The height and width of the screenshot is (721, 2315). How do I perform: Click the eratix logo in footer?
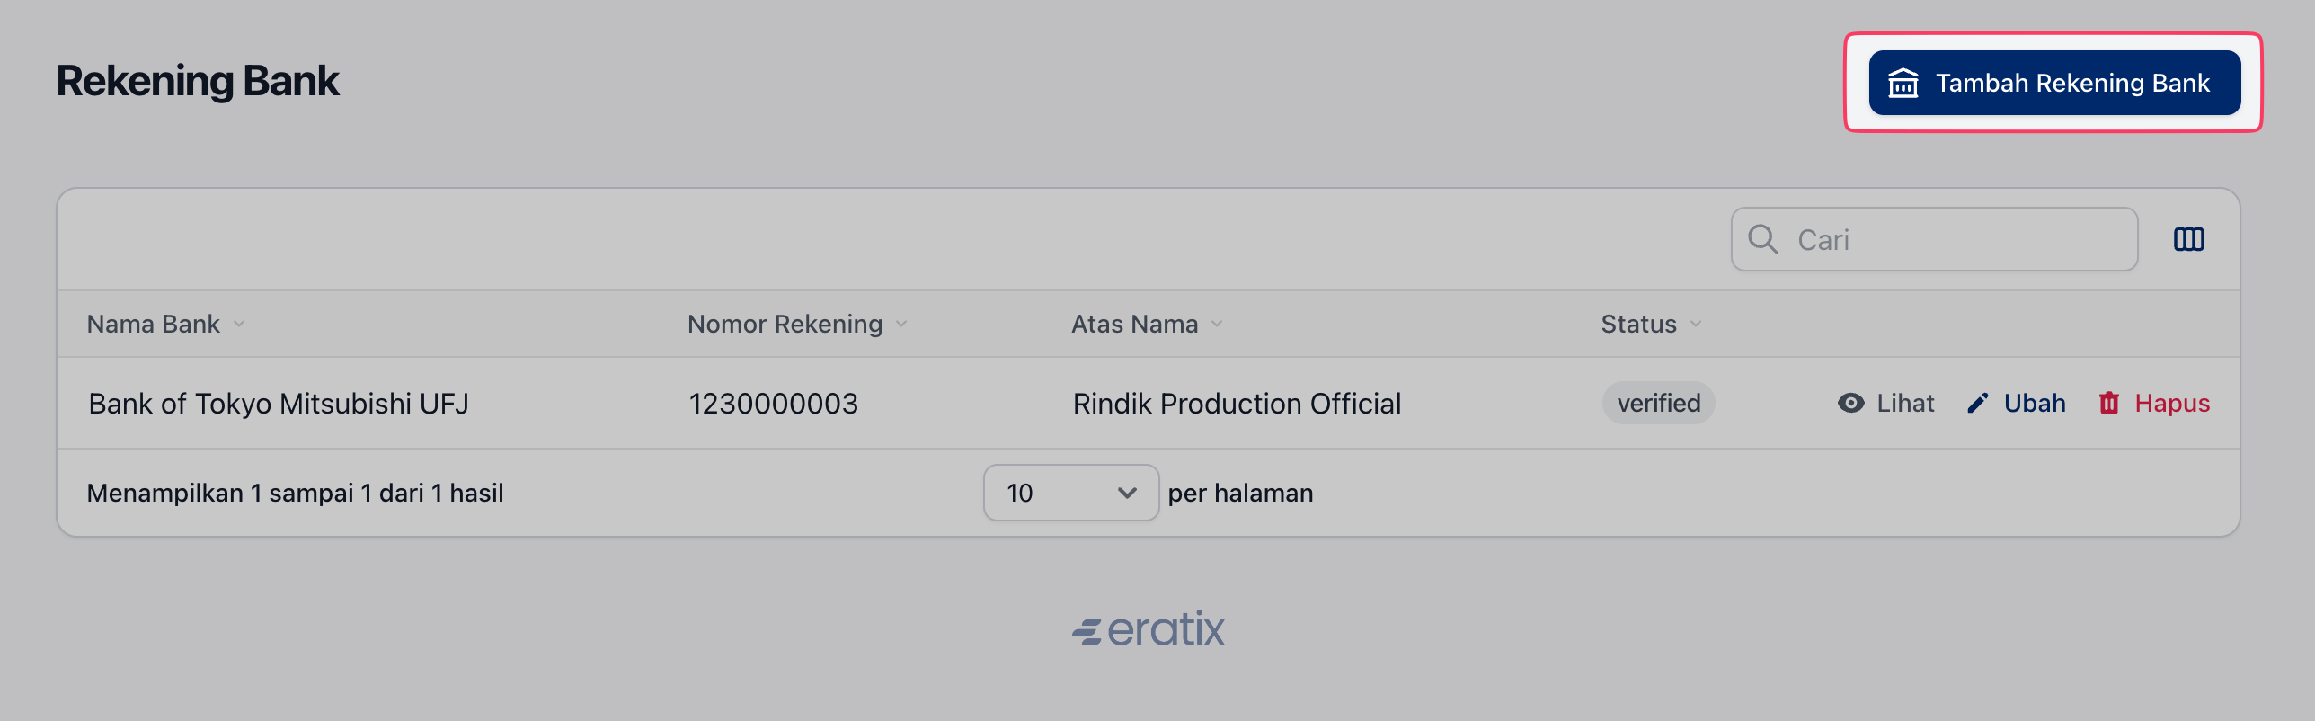point(1148,628)
